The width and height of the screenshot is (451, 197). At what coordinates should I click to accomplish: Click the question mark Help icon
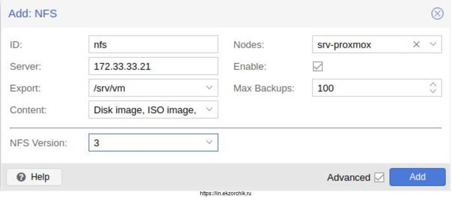[x=21, y=177]
